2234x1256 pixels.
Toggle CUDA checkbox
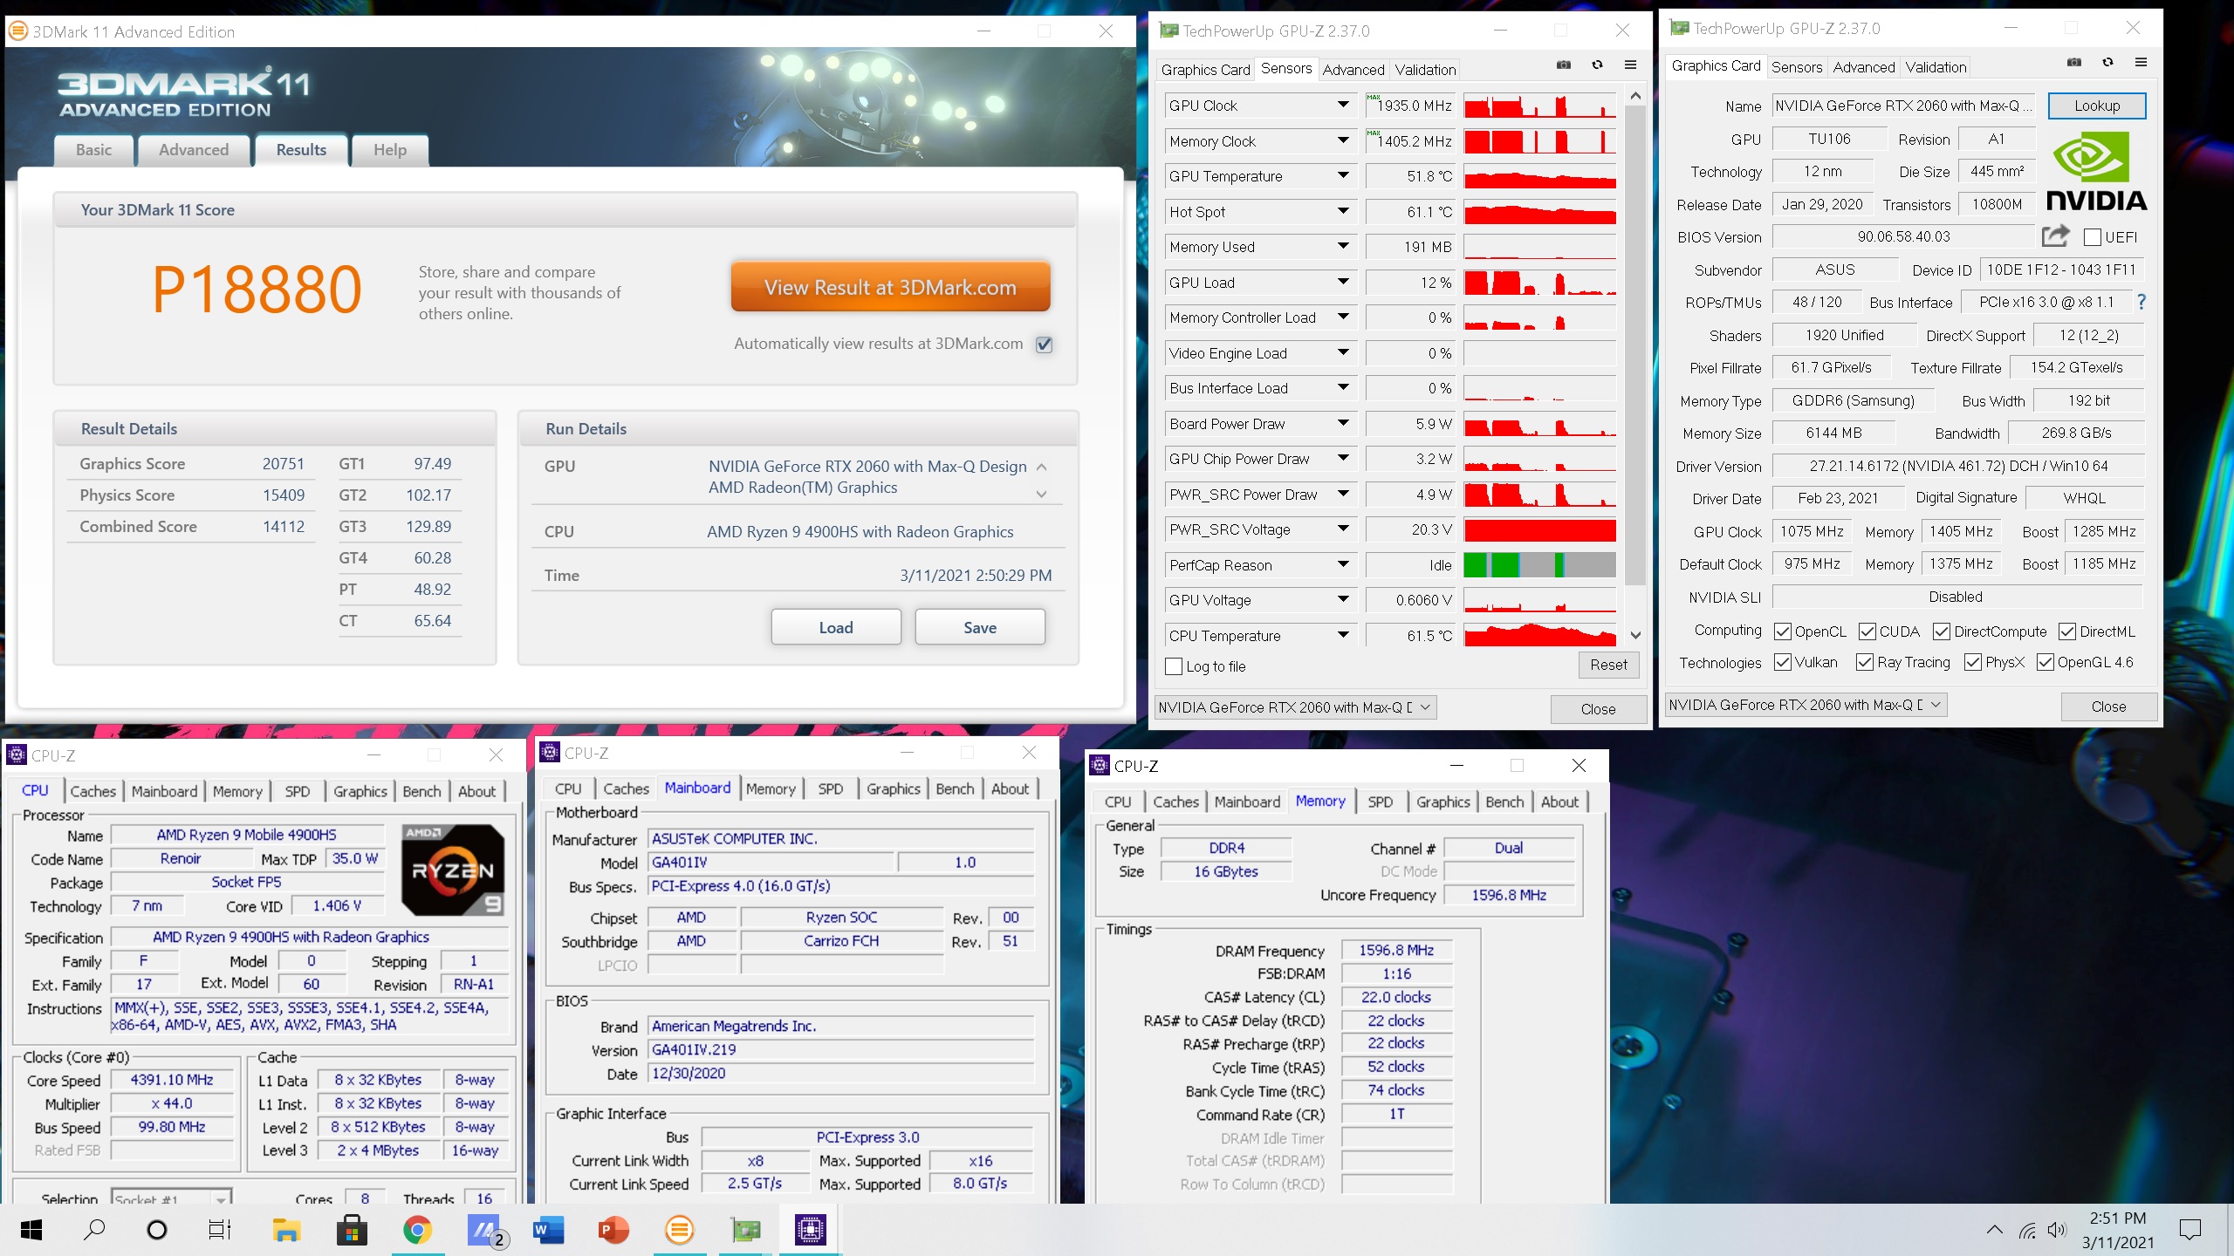(x=1867, y=631)
